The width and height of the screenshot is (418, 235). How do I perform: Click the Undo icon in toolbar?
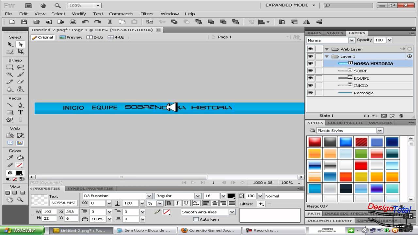pos(85,22)
